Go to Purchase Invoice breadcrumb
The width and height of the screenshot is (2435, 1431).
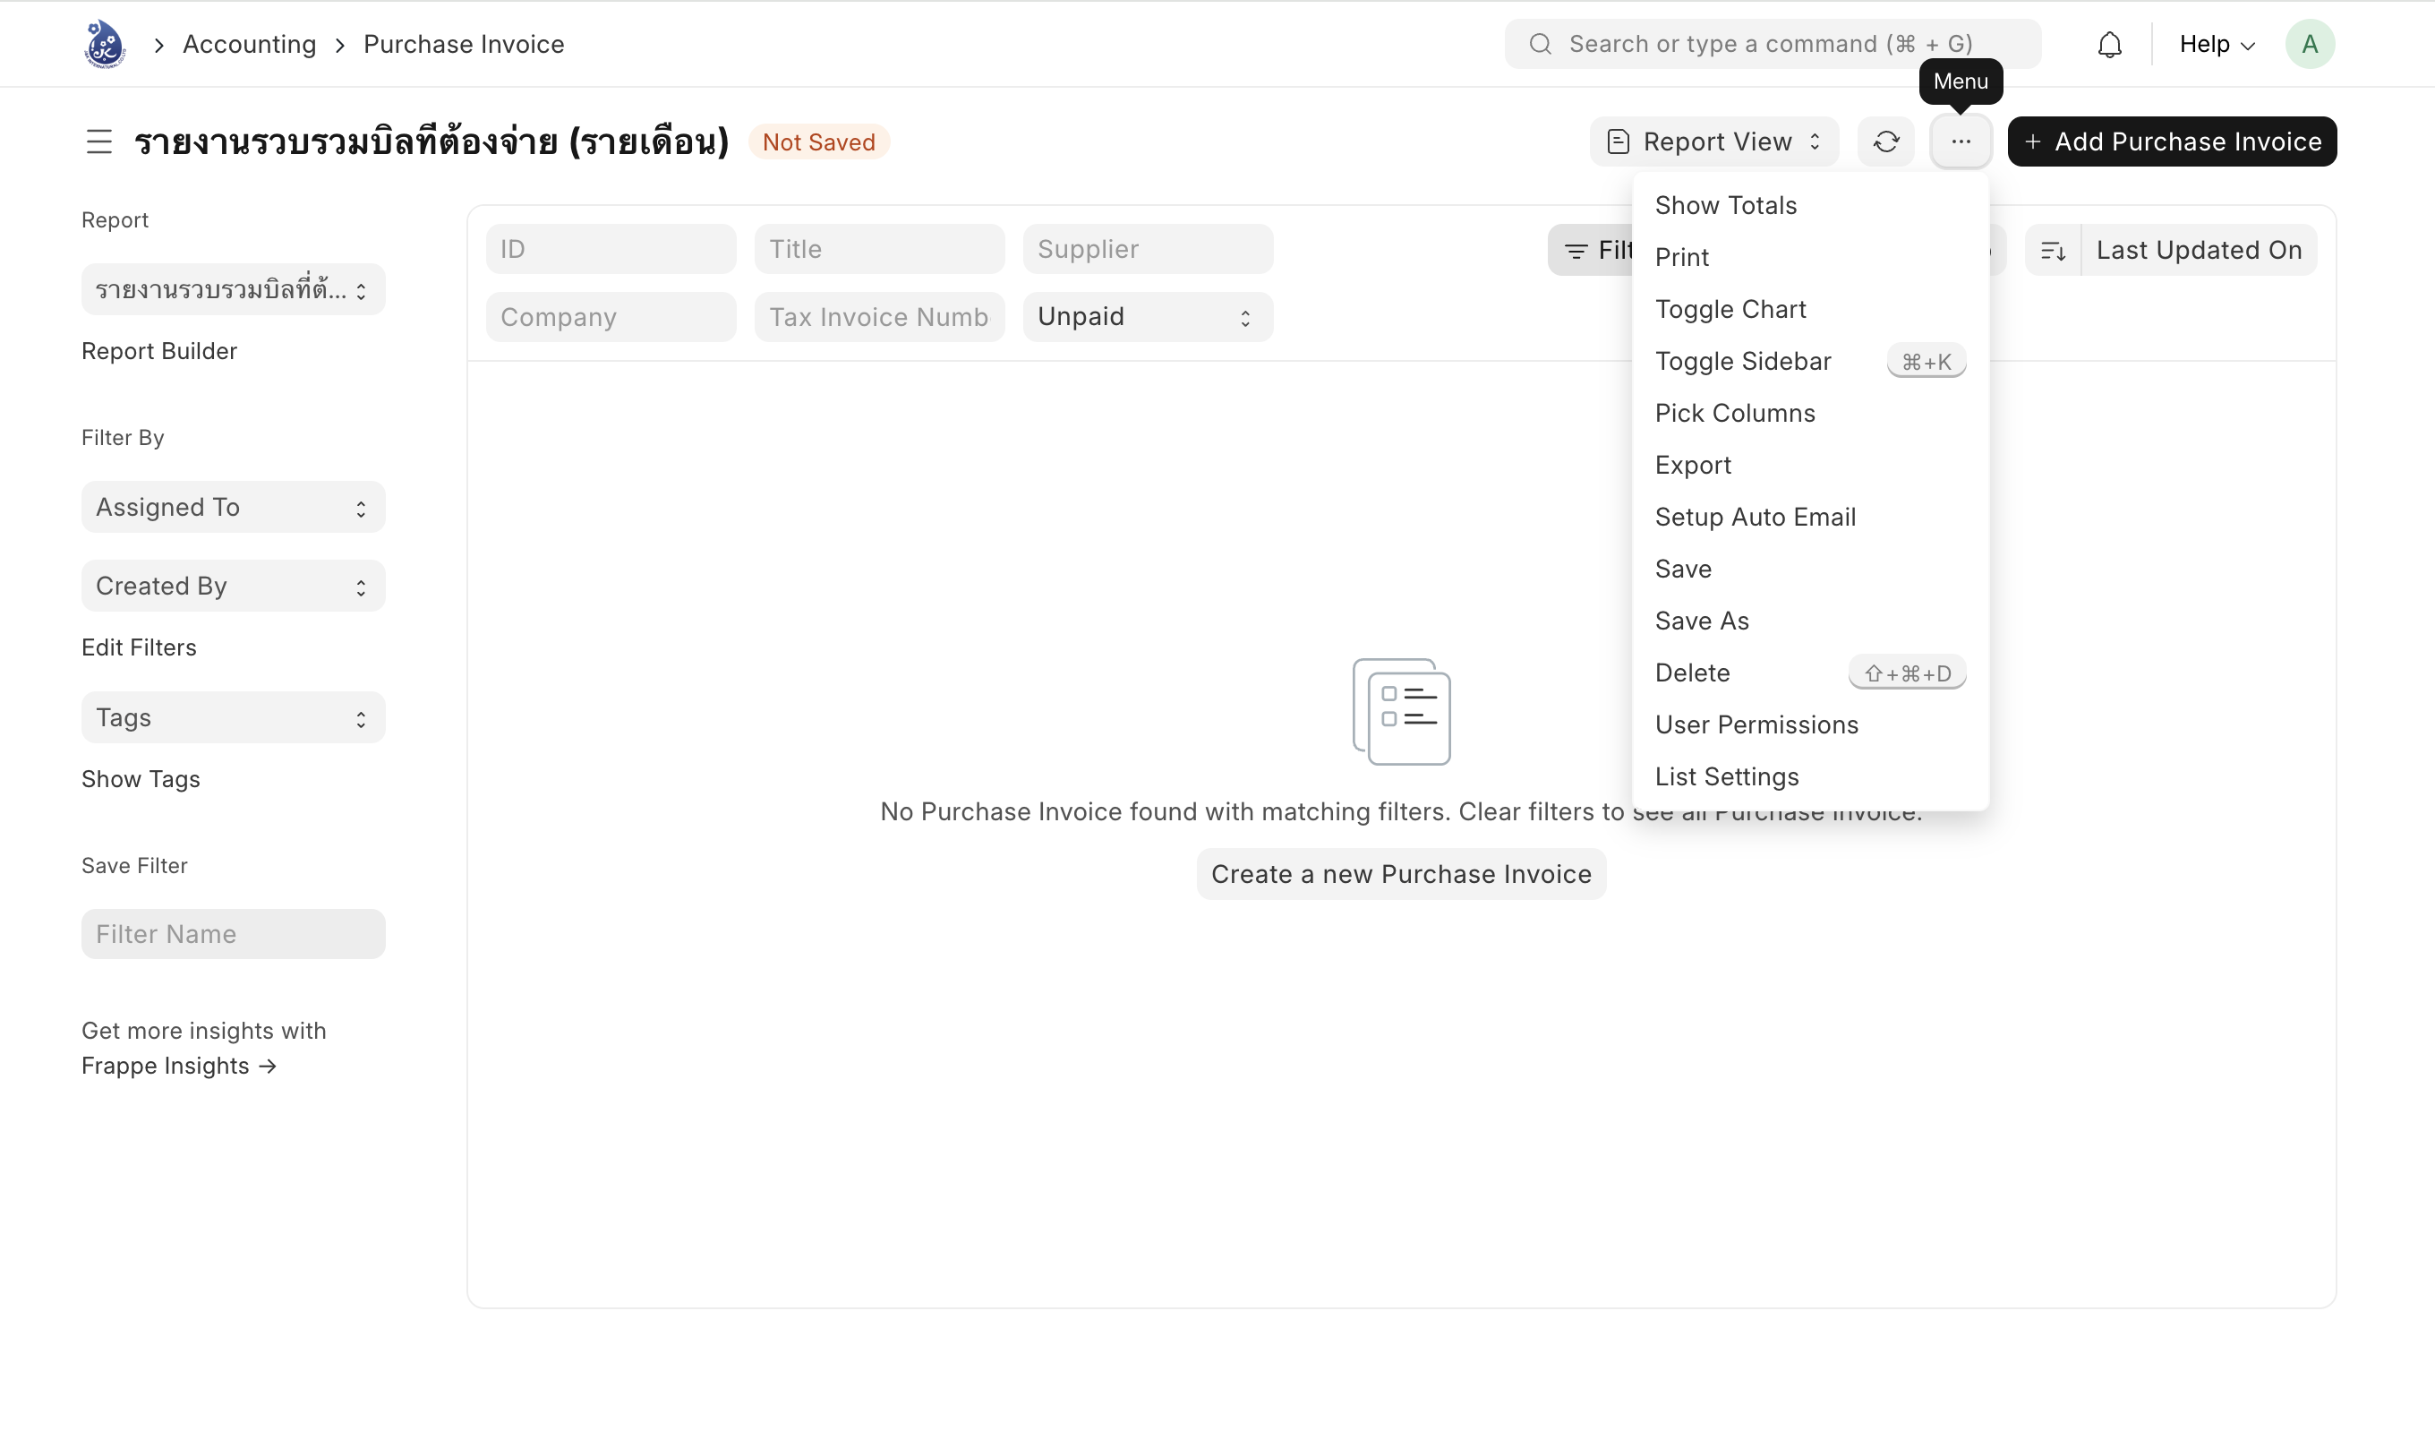click(464, 45)
